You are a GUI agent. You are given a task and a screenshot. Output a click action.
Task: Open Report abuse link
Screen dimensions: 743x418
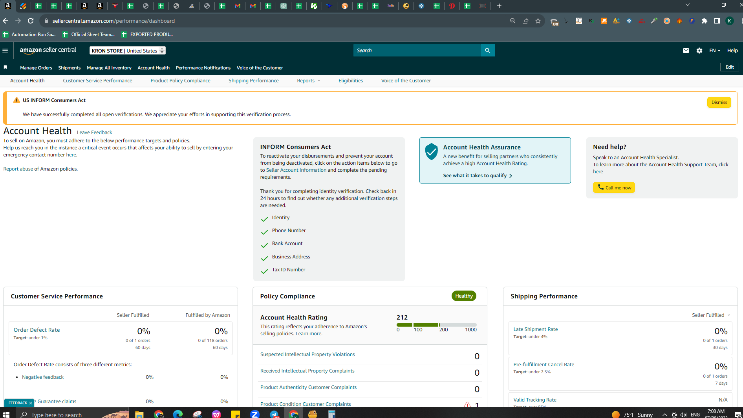coord(18,169)
